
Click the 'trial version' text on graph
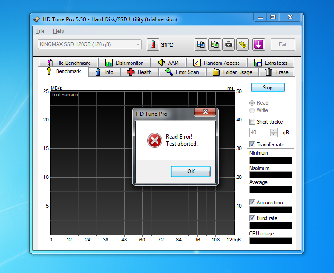[x=65, y=95]
